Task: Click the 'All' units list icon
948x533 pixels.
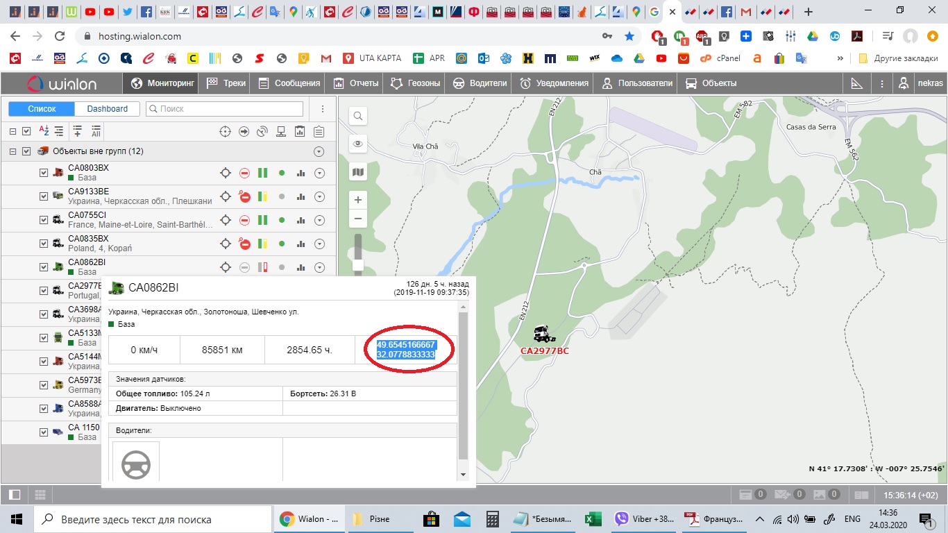Action: click(x=96, y=131)
